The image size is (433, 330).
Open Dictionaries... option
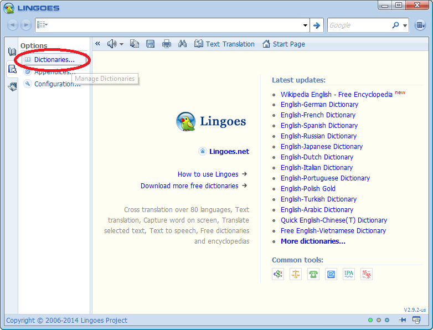click(54, 59)
